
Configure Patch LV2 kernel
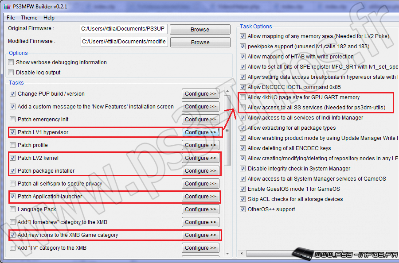tap(200, 158)
